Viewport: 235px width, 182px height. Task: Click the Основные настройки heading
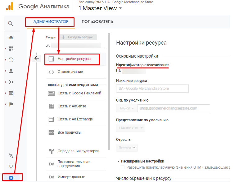[x=137, y=56]
